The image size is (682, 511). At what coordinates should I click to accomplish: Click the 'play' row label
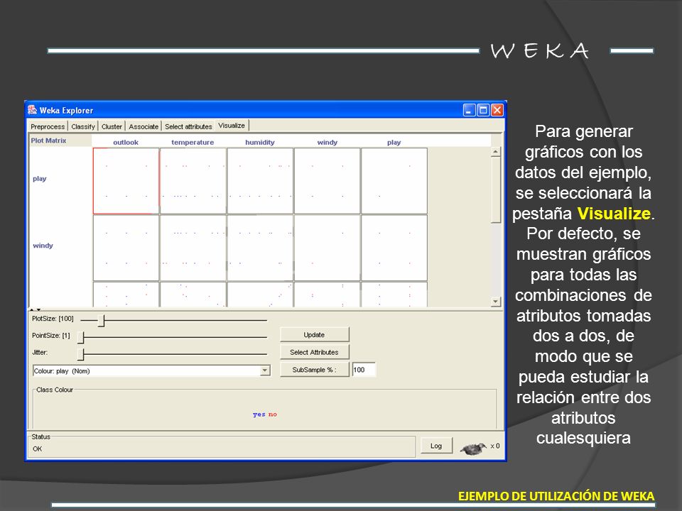tap(39, 179)
